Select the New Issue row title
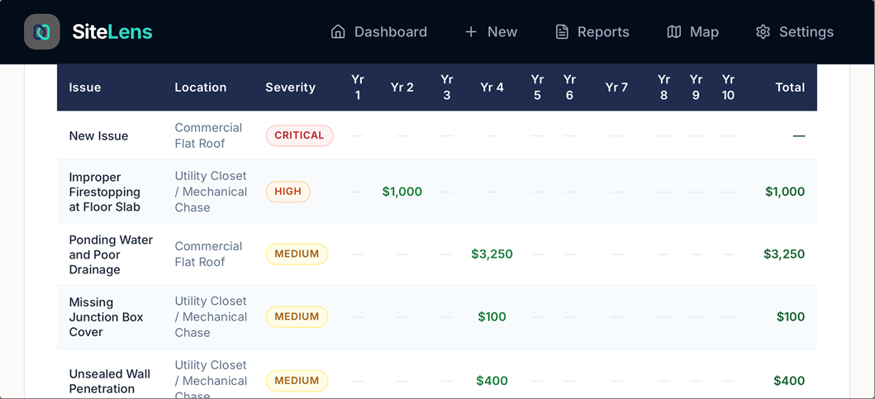The width and height of the screenshot is (875, 399). tap(99, 136)
